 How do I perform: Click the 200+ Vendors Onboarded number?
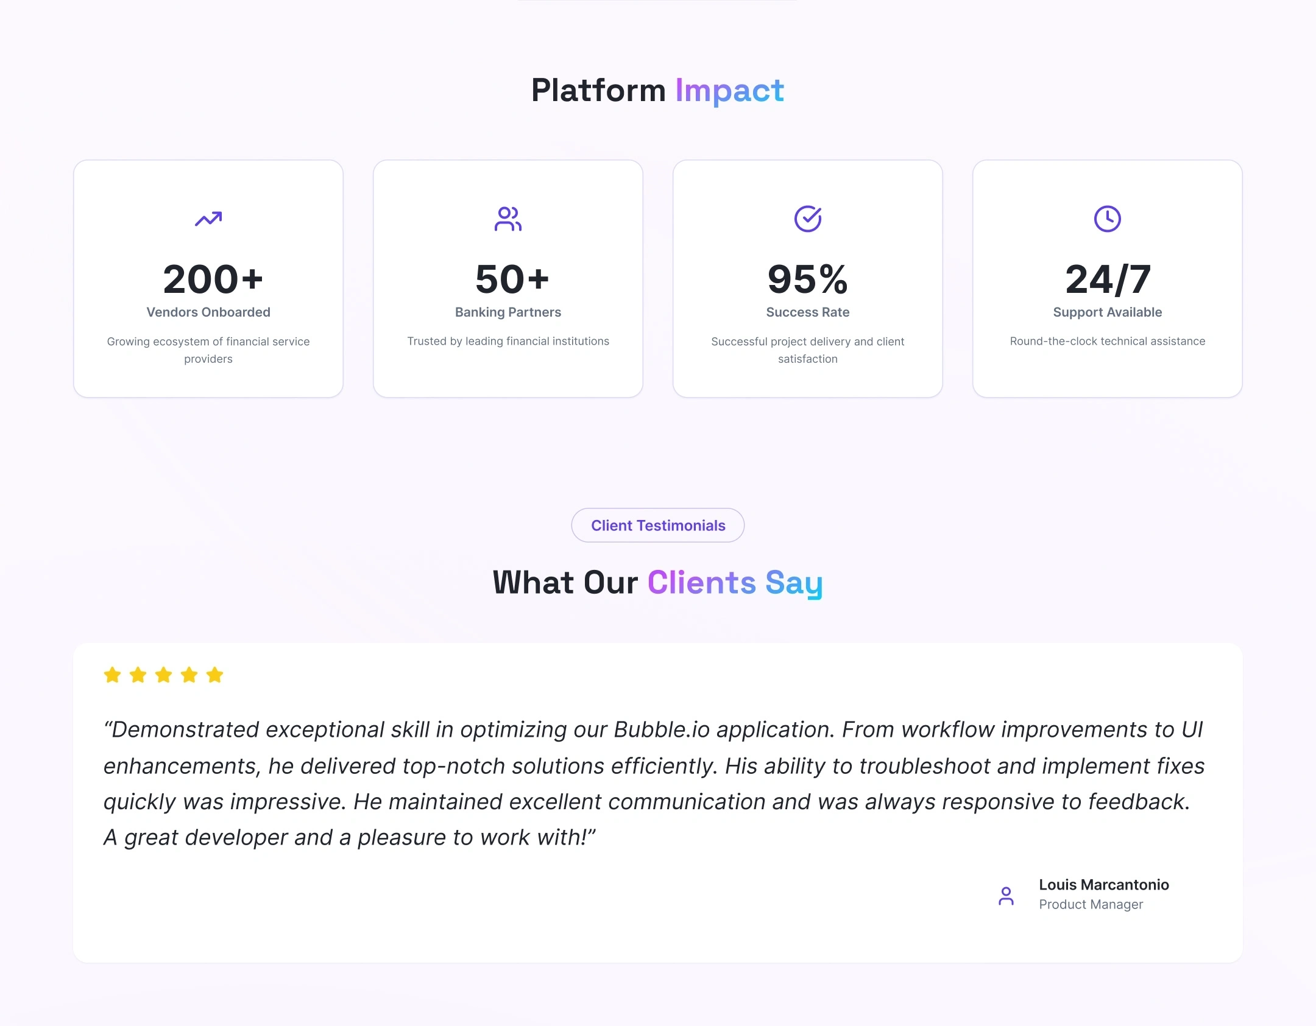[213, 279]
